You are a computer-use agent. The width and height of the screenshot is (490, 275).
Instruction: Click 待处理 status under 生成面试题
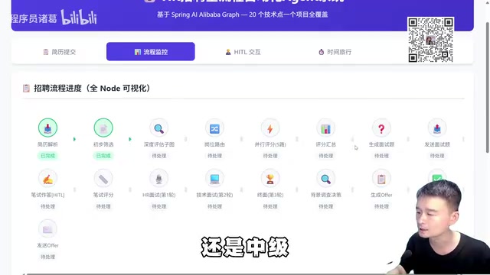point(381,156)
